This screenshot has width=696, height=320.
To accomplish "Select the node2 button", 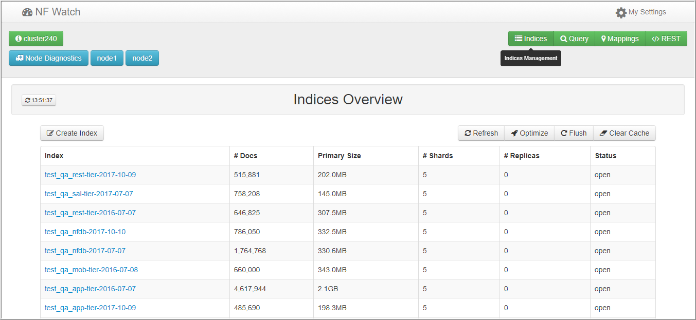I will coord(142,58).
